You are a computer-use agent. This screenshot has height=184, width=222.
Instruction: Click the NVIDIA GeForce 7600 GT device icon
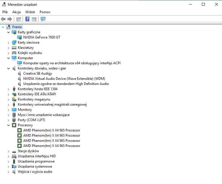(20, 37)
